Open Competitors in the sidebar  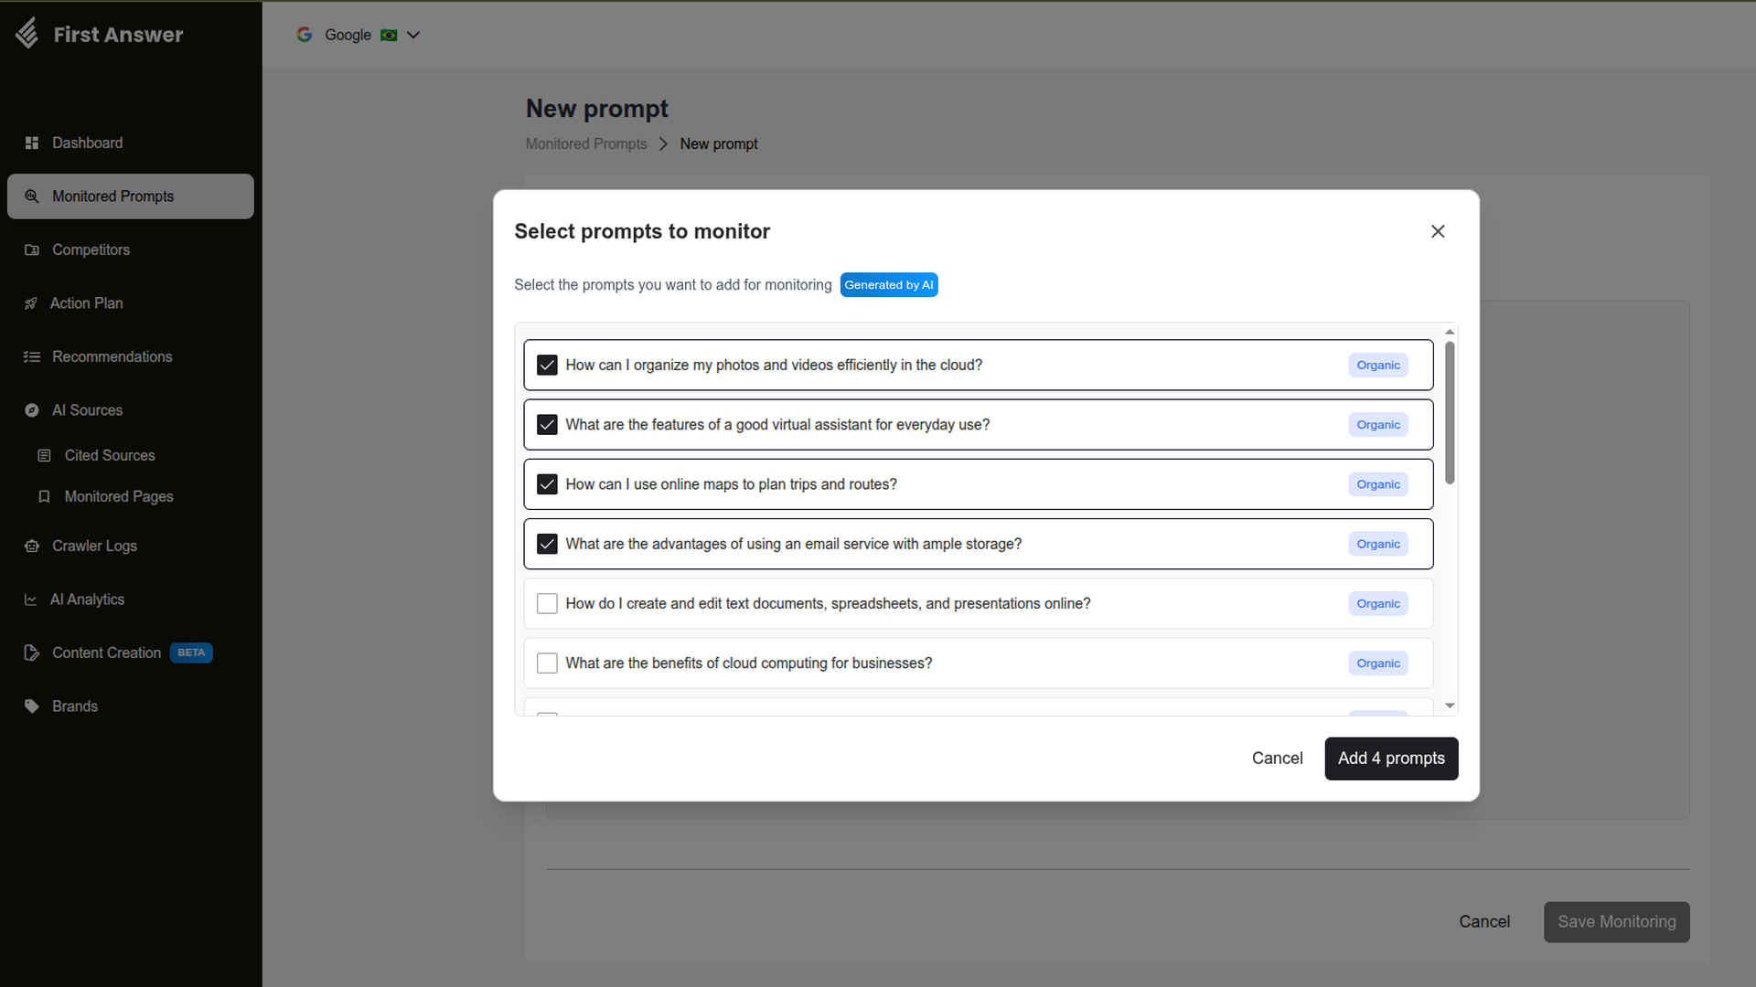coord(131,249)
